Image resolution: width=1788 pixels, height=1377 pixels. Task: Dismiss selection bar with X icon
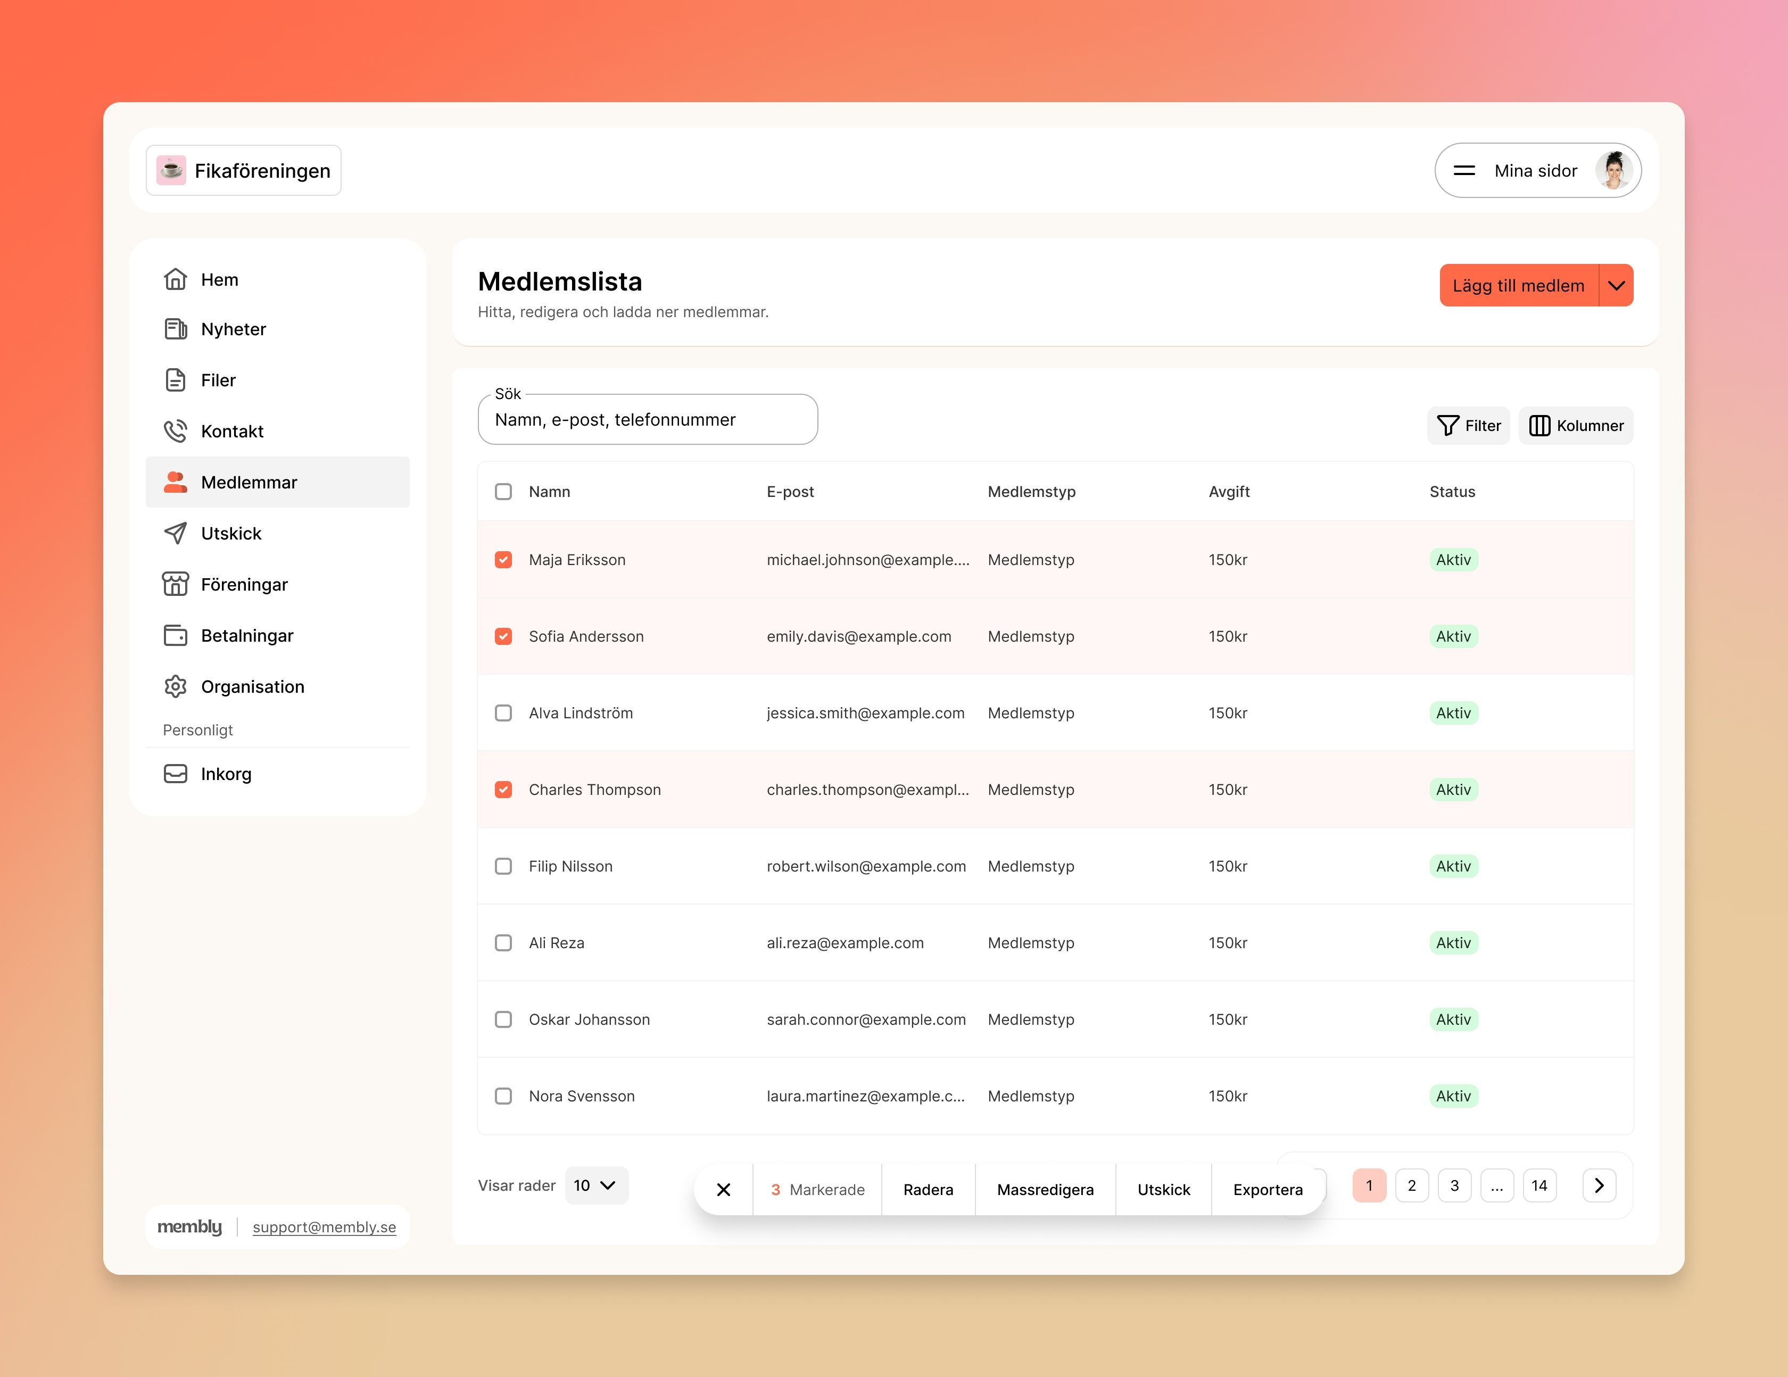click(x=724, y=1190)
